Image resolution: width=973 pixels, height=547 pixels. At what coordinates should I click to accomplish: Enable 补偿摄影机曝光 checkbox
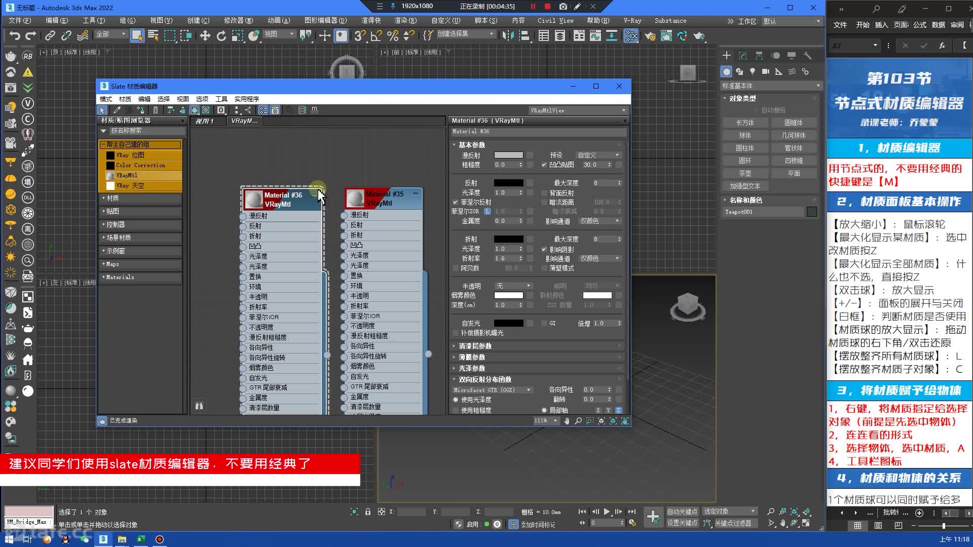click(455, 333)
